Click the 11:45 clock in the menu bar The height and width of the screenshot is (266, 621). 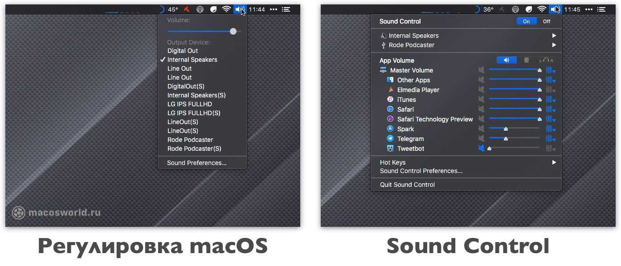tap(572, 9)
